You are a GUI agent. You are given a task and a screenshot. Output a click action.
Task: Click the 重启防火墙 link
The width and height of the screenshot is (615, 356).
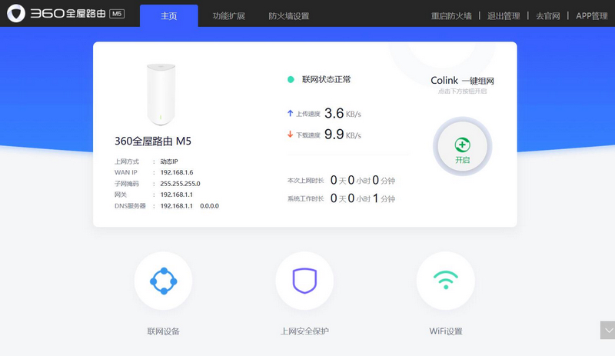click(x=451, y=16)
